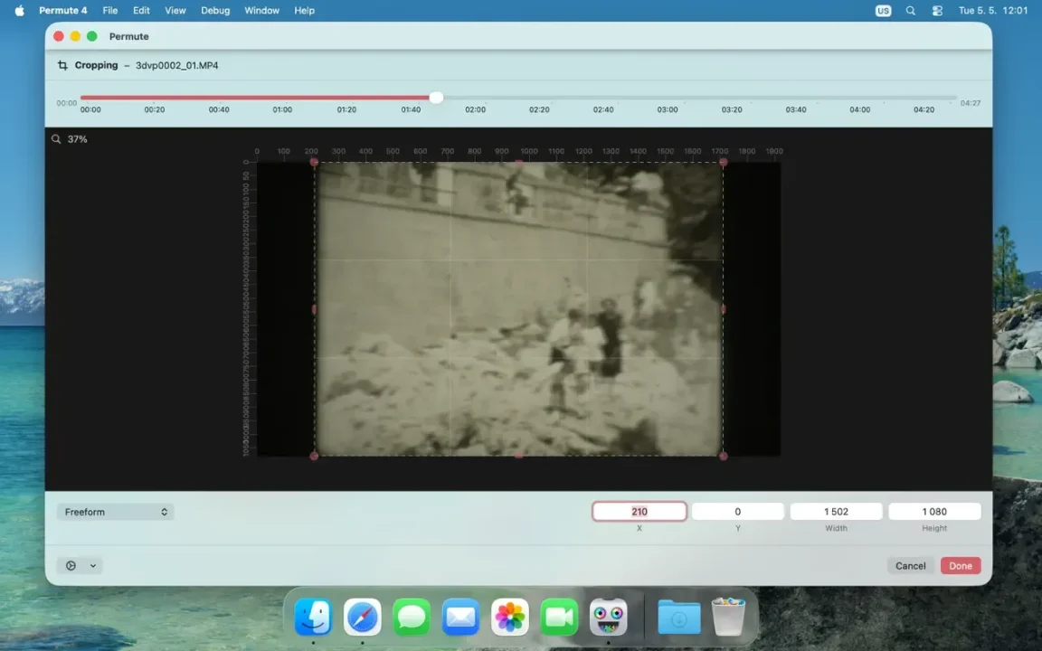This screenshot has height=651, width=1042.
Task: Open Mail from the Dock
Action: pyautogui.click(x=460, y=617)
